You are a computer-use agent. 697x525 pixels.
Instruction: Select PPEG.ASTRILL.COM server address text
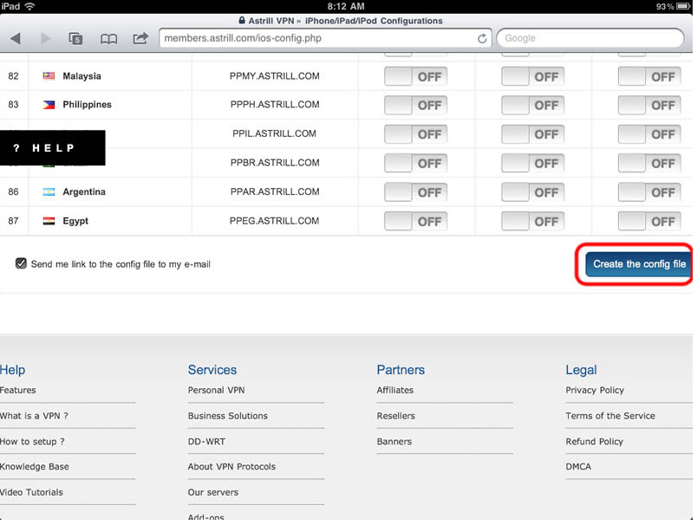274,221
